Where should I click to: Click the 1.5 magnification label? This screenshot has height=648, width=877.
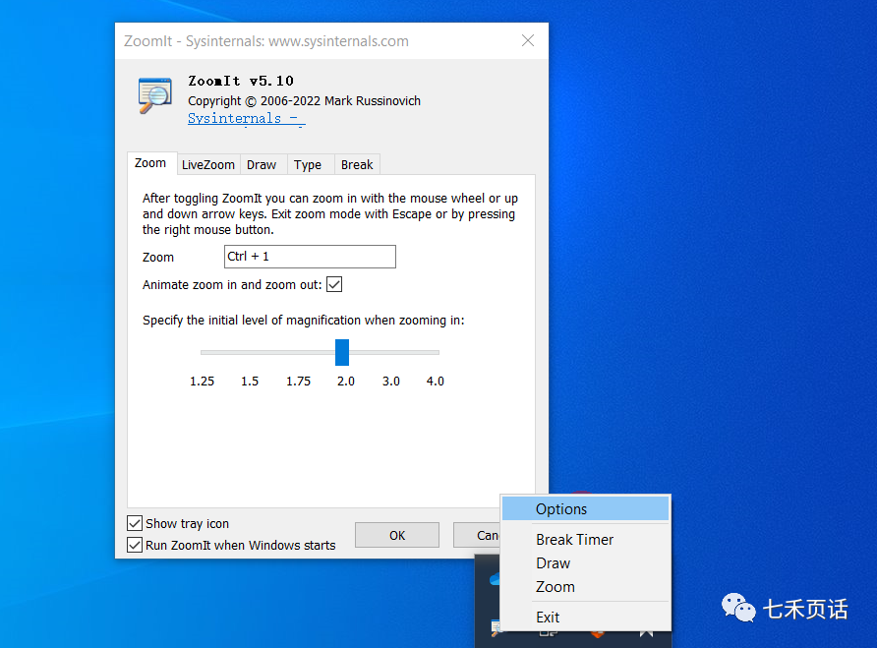(x=250, y=382)
